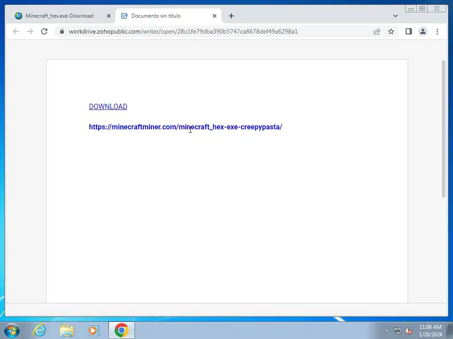Image resolution: width=453 pixels, height=339 pixels.
Task: Select the Documento sin título tab
Action: tap(169, 16)
